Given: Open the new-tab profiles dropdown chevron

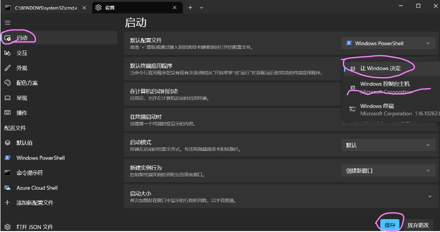Looking at the screenshot, I should coord(202,8).
